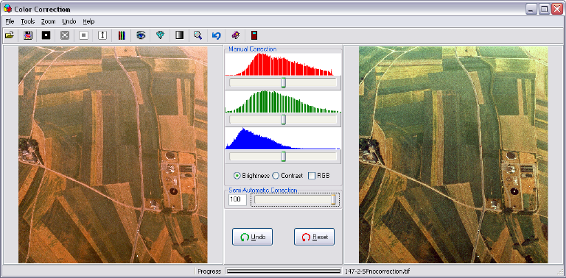Click the red exit door icon
The width and height of the screenshot is (566, 278).
click(254, 35)
